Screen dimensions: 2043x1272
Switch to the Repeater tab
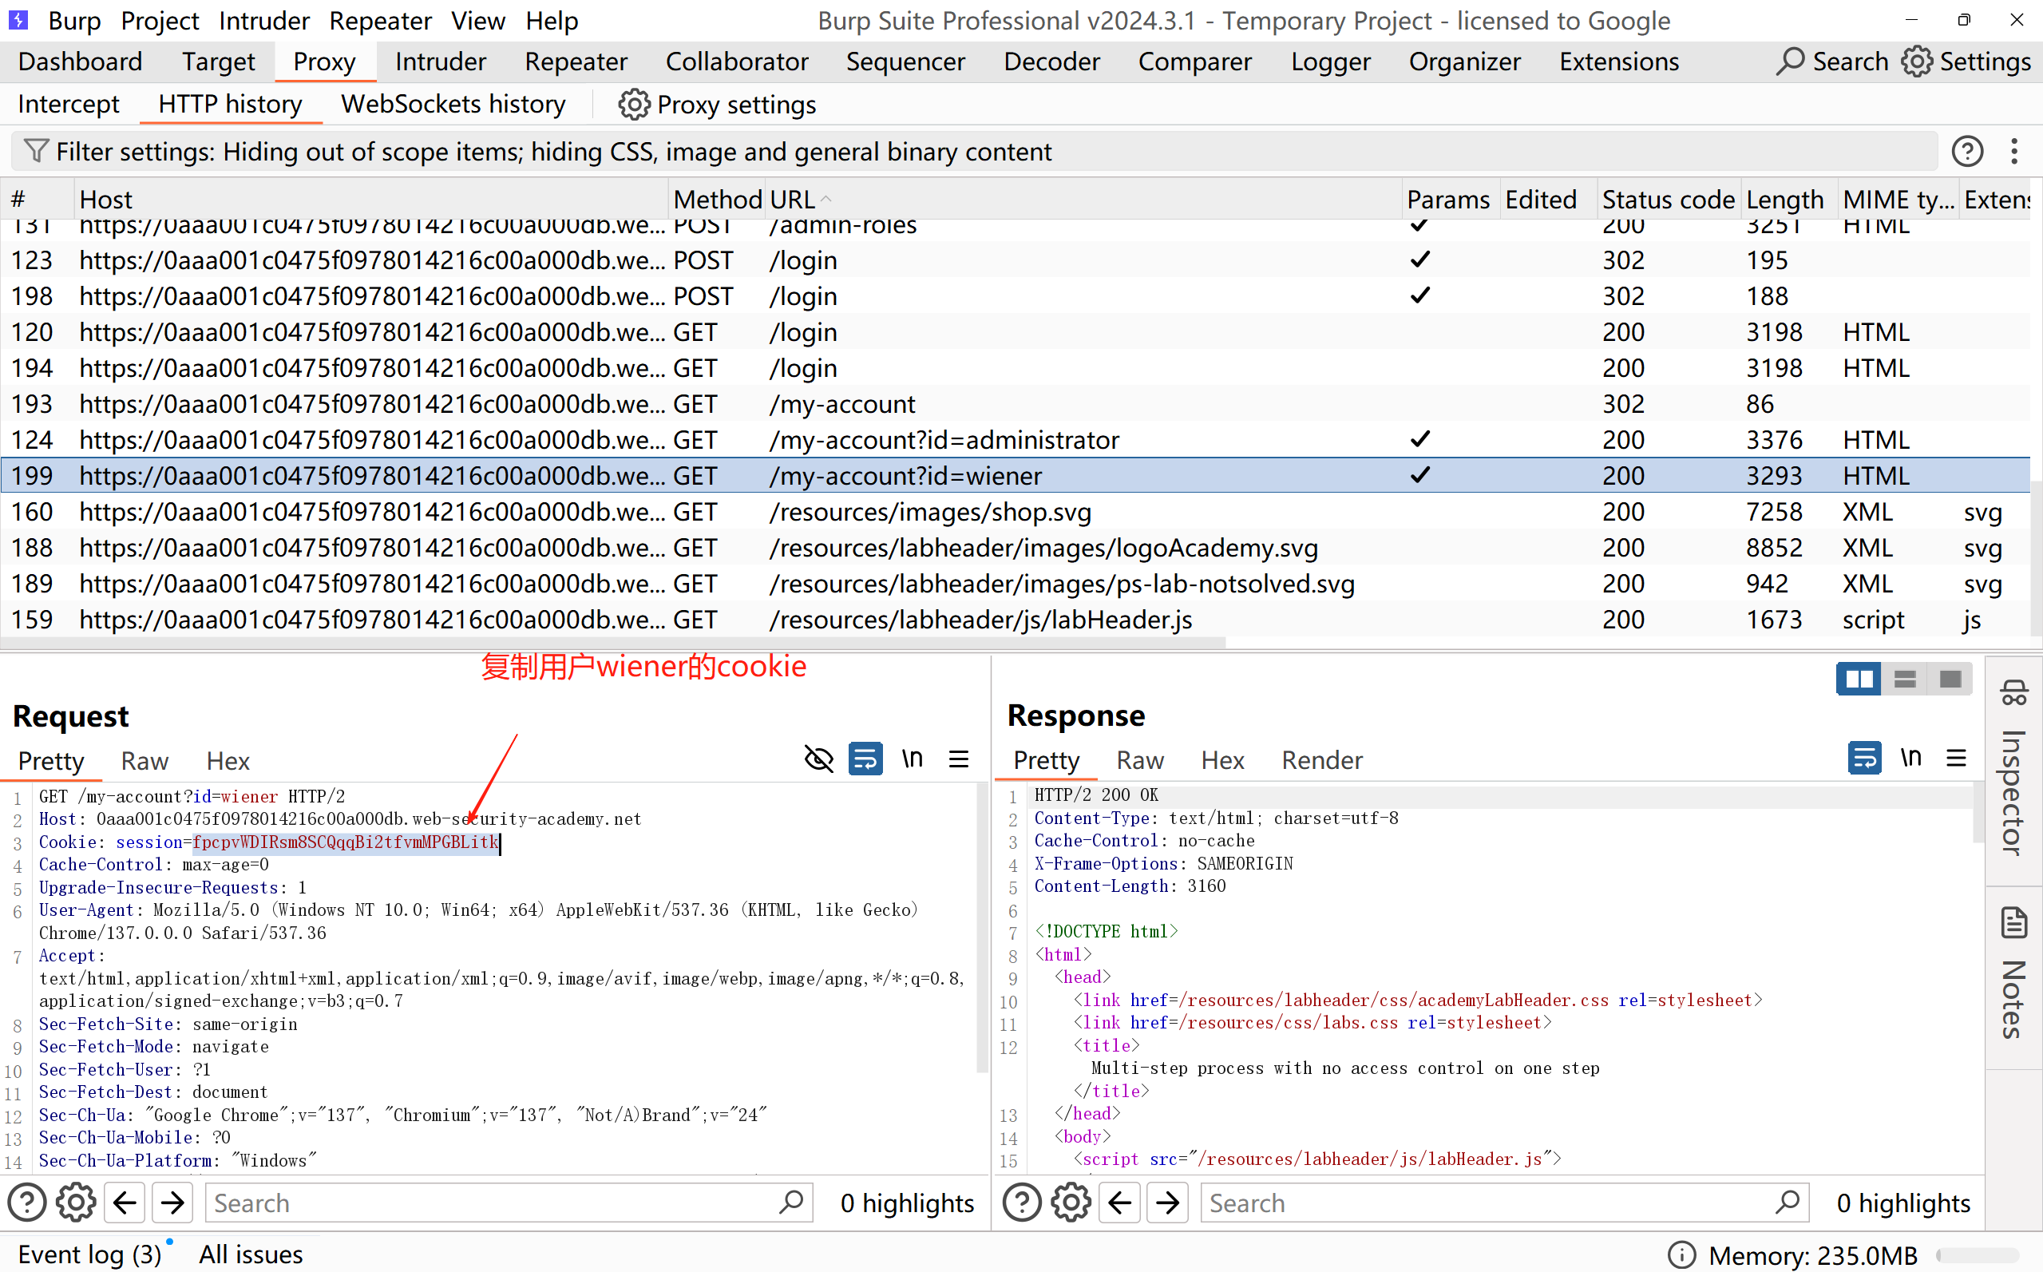(x=576, y=61)
